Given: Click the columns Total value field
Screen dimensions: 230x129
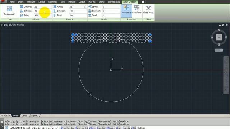Looking at the screenshot, I should pyautogui.click(x=43, y=15).
